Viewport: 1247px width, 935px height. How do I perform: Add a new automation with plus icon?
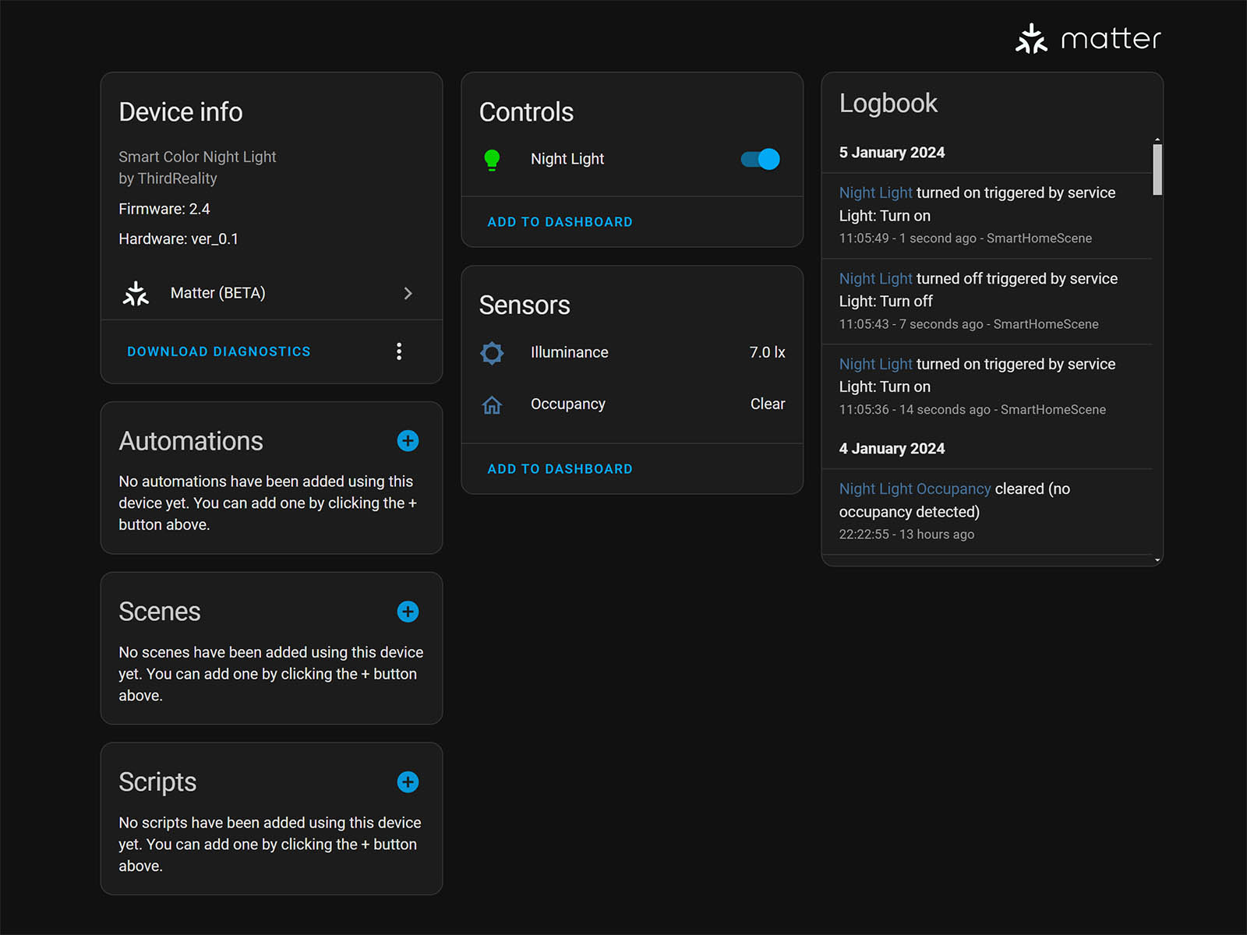pyautogui.click(x=408, y=441)
